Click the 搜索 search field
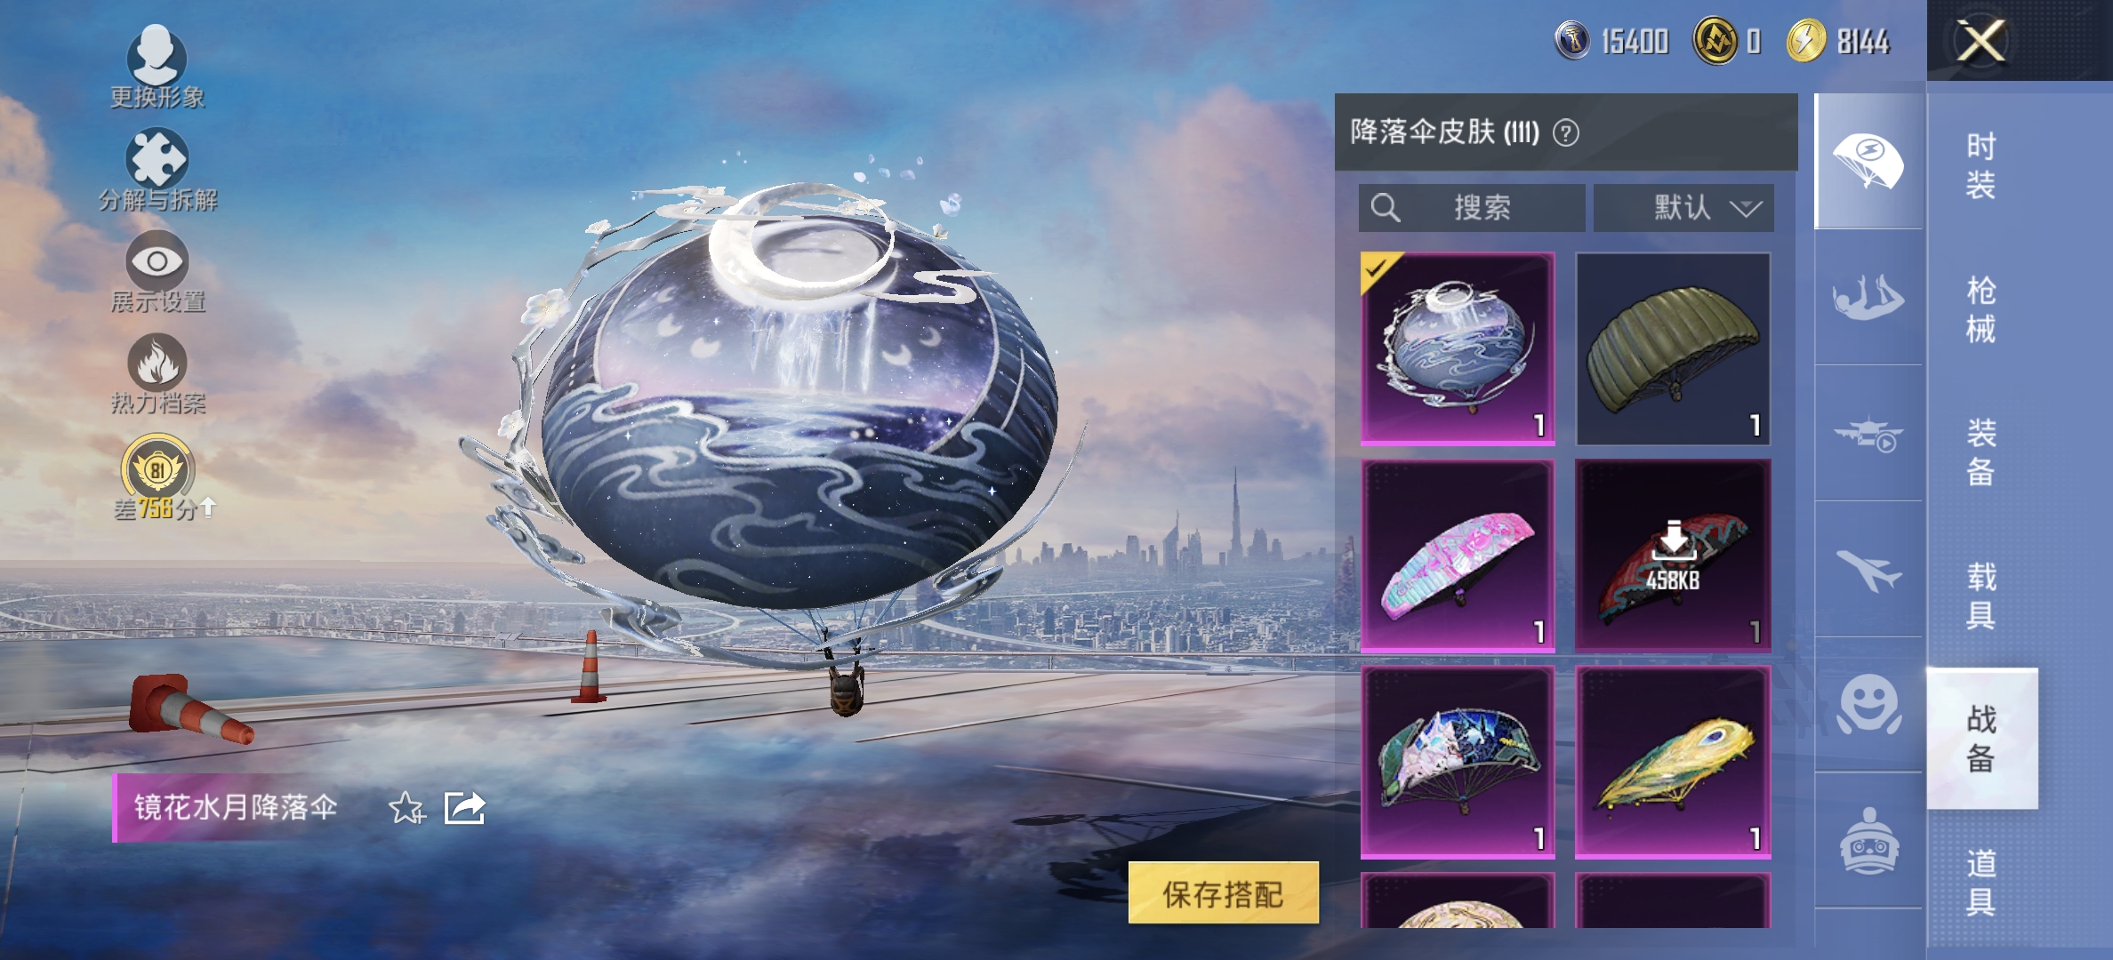The width and height of the screenshot is (2113, 960). 1472,208
